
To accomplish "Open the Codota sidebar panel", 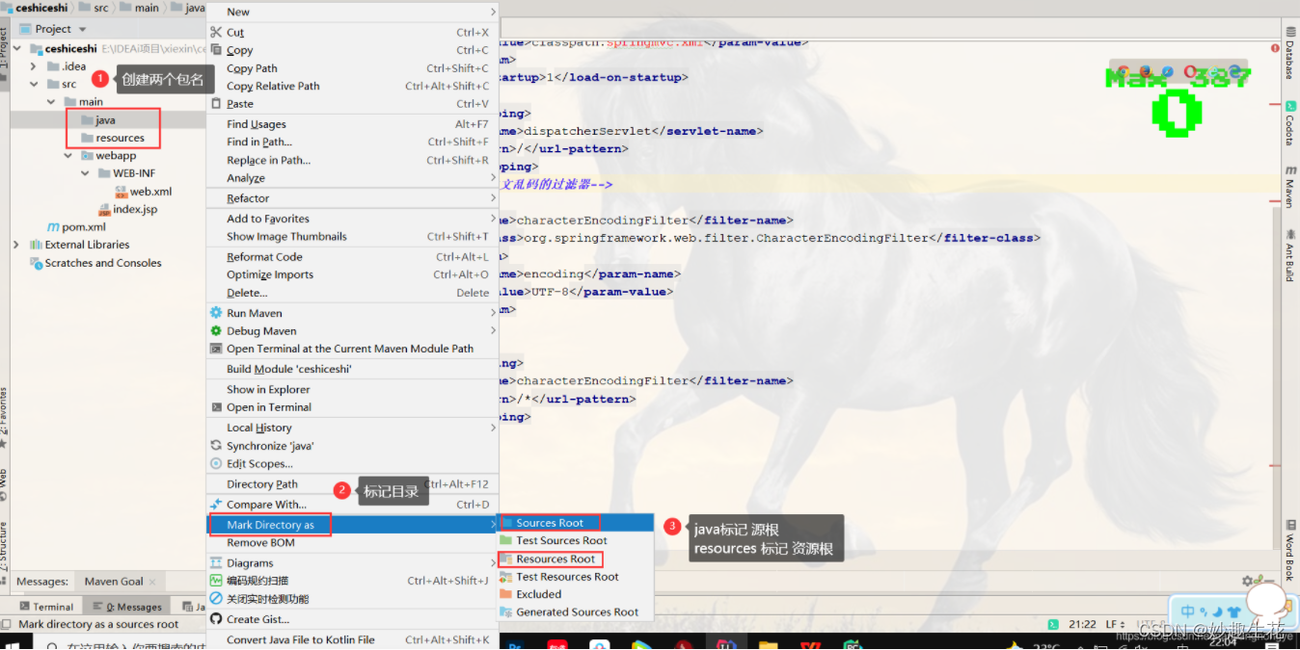I will (1289, 123).
